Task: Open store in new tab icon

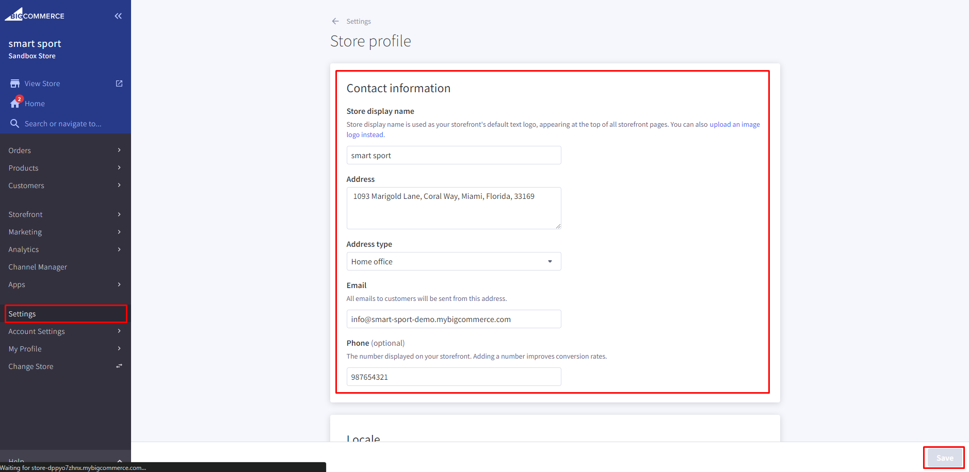Action: click(x=119, y=83)
